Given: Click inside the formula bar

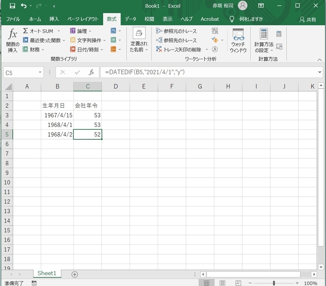Looking at the screenshot, I should [x=209, y=72].
